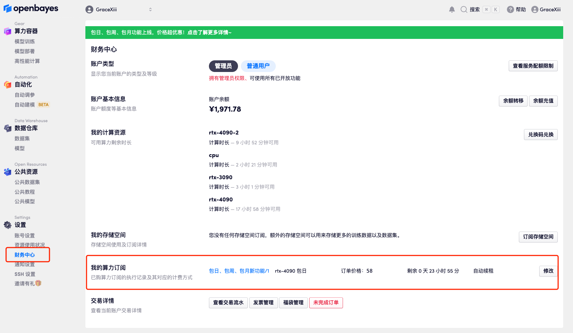The image size is (573, 333).
Task: Click the green promotion banner
Action: [324, 32]
